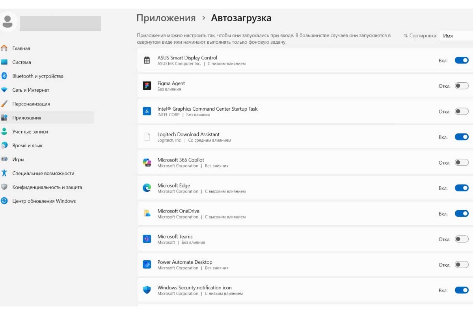
Task: Disable ASUS Smart Display Control startup
Action: point(461,60)
